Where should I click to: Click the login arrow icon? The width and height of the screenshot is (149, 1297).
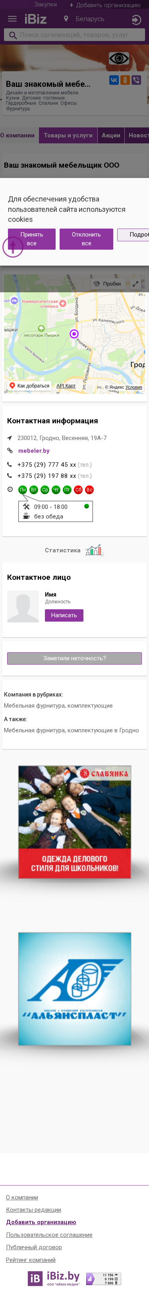[x=136, y=20]
